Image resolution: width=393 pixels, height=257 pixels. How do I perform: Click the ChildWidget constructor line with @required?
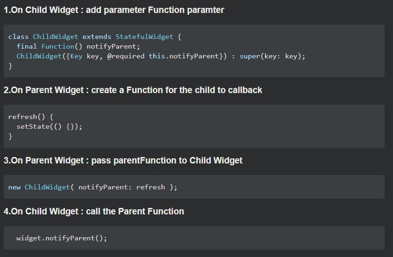click(x=161, y=56)
